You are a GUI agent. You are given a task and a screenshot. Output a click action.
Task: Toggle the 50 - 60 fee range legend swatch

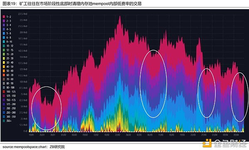pos(4,71)
